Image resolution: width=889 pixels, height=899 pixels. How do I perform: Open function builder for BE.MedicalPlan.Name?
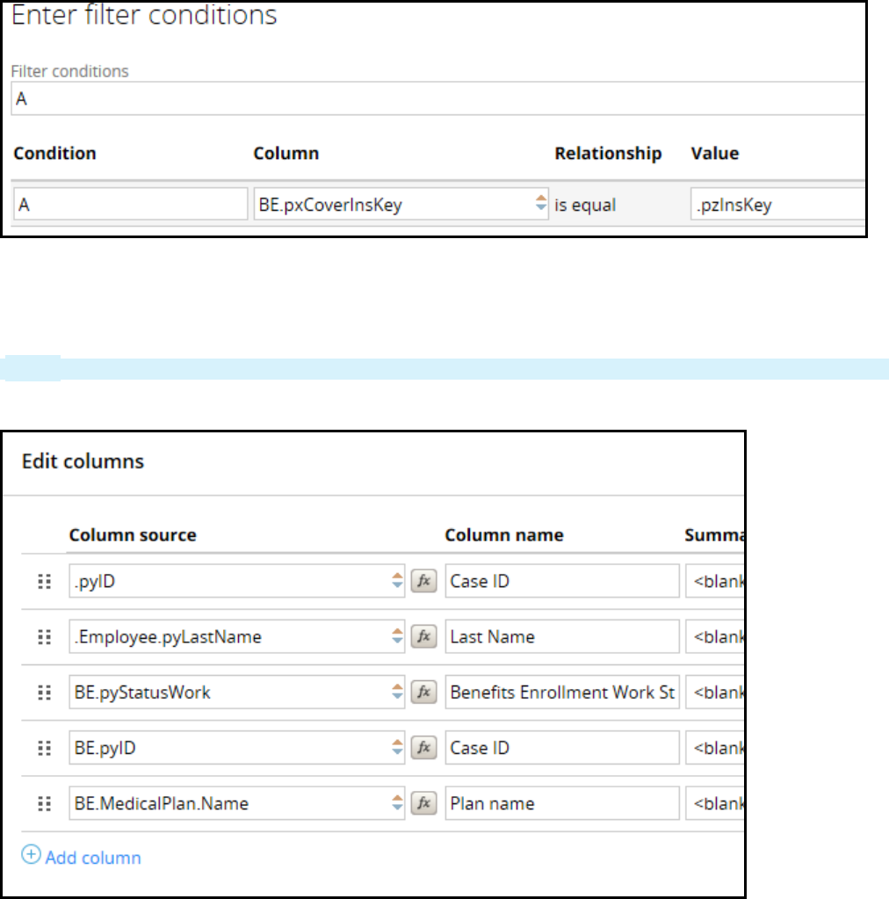[x=423, y=803]
